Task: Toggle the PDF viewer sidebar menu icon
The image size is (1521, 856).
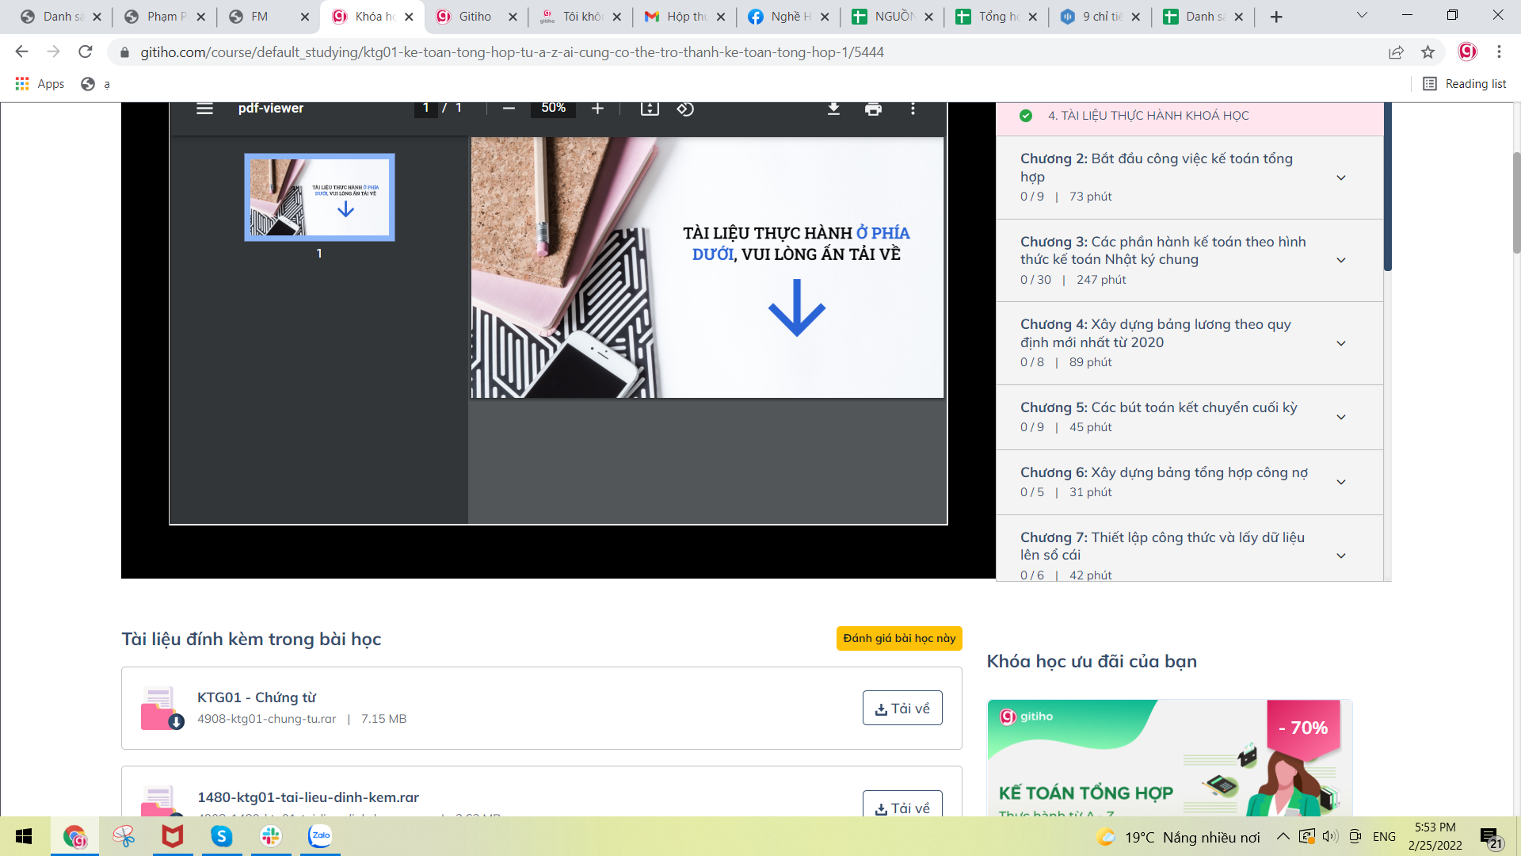Action: coord(204,109)
